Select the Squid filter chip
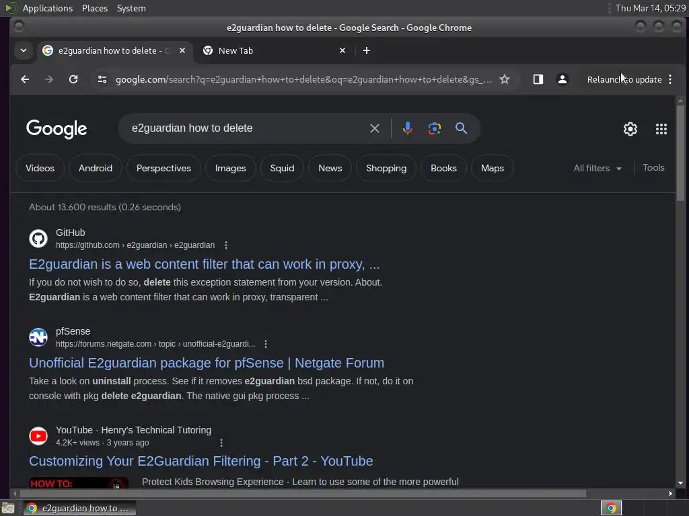This screenshot has width=689, height=516. coord(282,168)
